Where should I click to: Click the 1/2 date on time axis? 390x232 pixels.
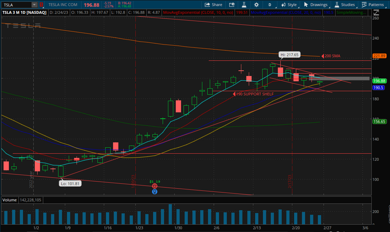[x=36, y=228]
